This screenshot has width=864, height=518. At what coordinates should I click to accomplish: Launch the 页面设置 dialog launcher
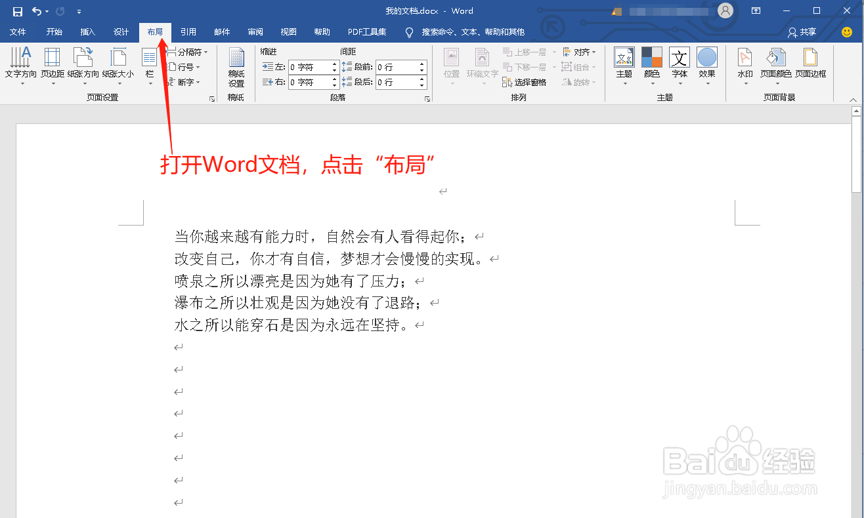pos(211,98)
